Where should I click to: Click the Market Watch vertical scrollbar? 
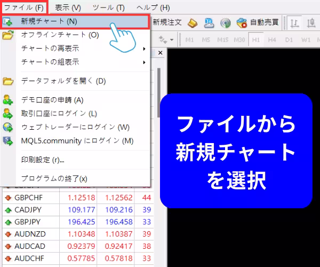coord(159,93)
